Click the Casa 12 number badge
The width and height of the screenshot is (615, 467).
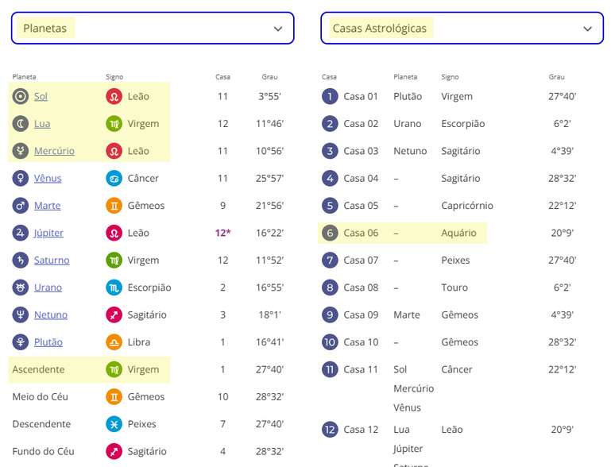[x=330, y=430]
